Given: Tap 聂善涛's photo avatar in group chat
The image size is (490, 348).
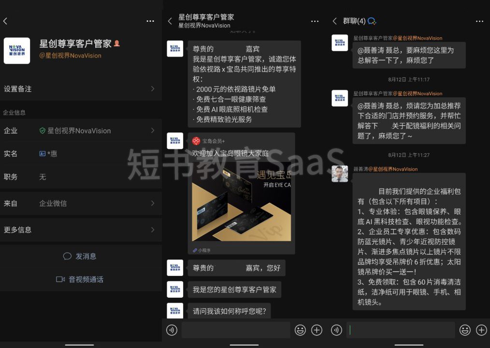Looking at the screenshot, I should 340,174.
